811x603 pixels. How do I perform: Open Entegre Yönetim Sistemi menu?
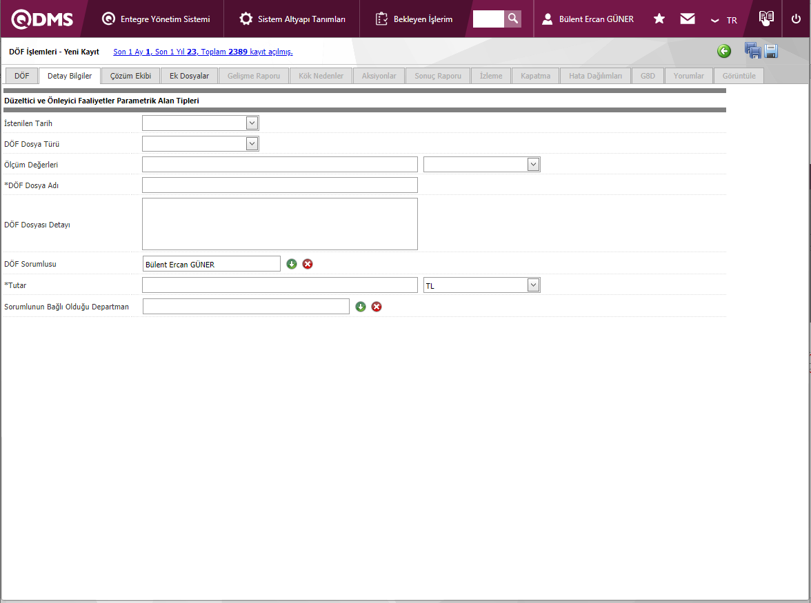[156, 19]
